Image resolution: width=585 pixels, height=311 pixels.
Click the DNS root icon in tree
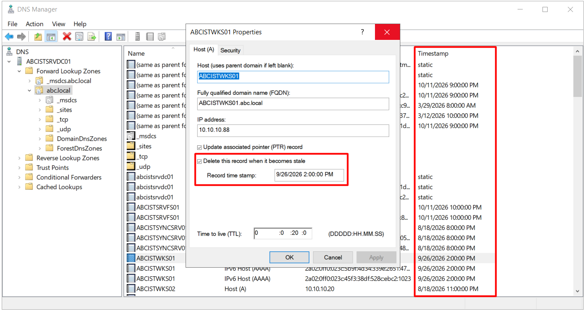pos(9,51)
